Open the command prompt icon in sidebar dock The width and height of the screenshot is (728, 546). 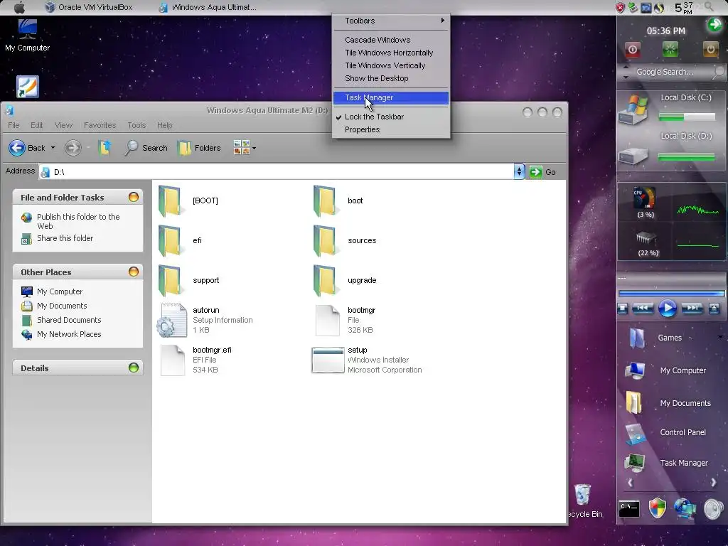tap(629, 509)
